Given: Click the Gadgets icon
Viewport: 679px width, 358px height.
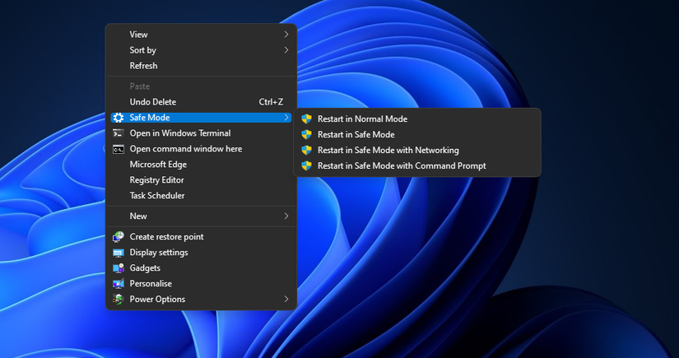Looking at the screenshot, I should 119,268.
